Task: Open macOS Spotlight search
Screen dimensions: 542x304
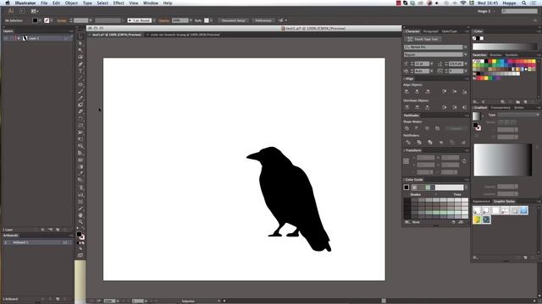Action: coord(524,3)
